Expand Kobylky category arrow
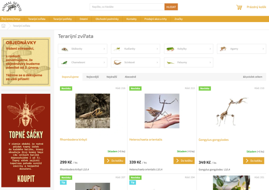Viewport: 269px width, 190px height. 210,49
